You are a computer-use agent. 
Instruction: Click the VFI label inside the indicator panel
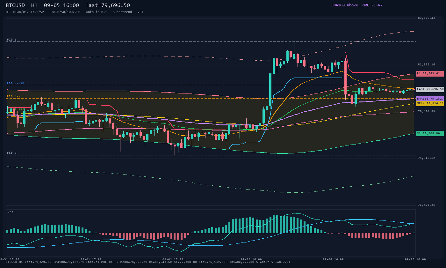(x=11, y=212)
